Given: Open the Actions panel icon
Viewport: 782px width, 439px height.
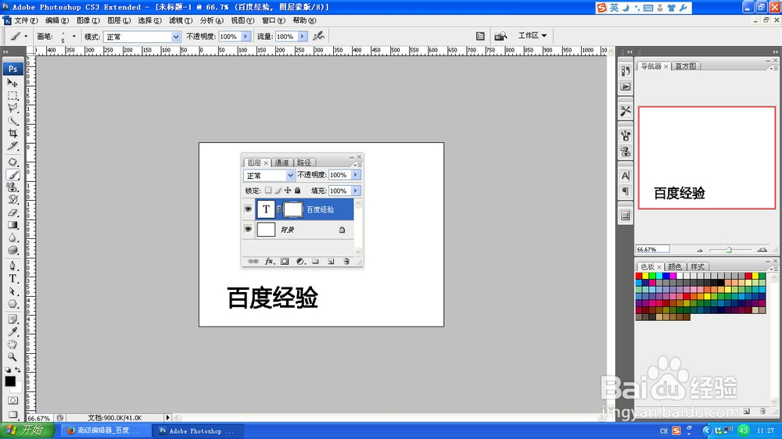Looking at the screenshot, I should click(x=626, y=87).
